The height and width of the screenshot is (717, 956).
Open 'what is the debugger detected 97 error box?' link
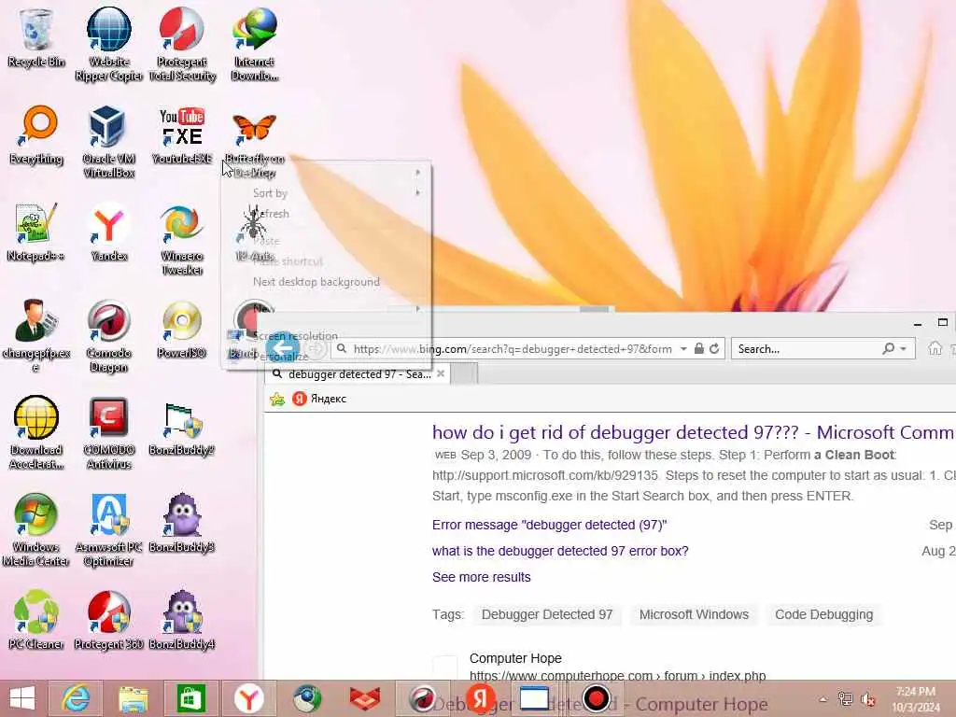(560, 551)
